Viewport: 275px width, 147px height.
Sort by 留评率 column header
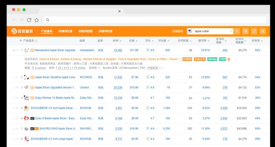[204, 41]
